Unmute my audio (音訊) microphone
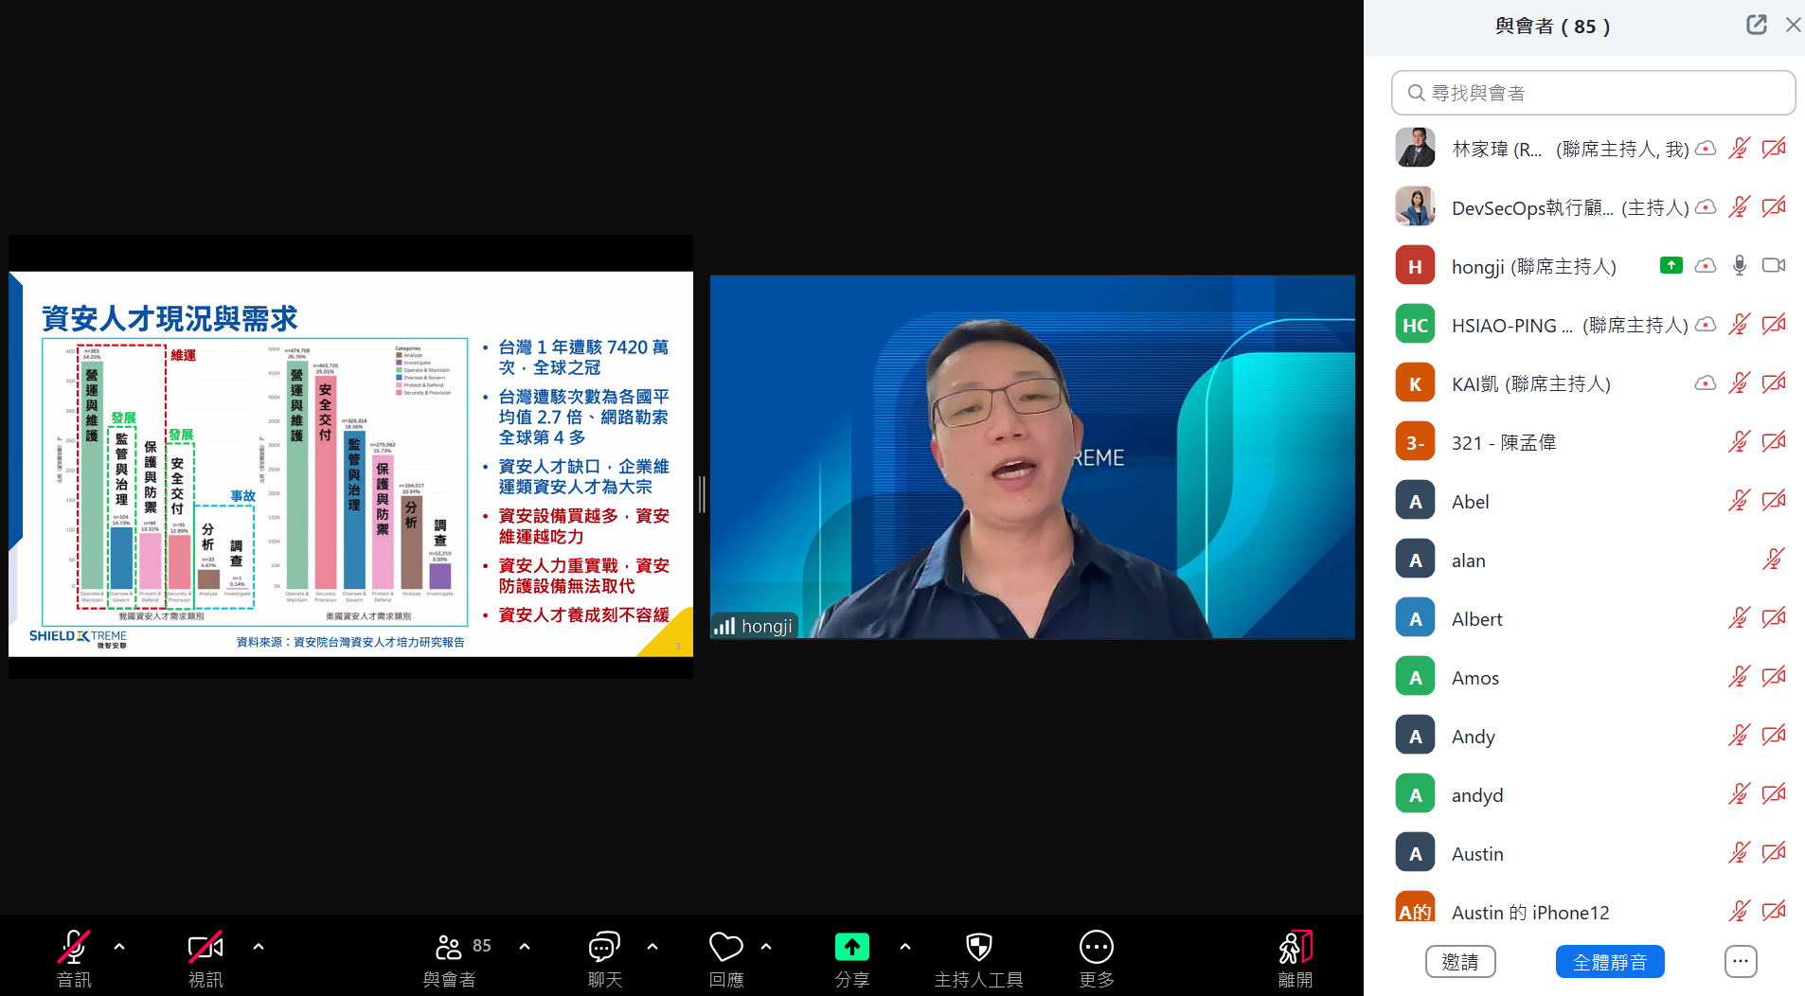This screenshot has width=1805, height=996. point(74,947)
